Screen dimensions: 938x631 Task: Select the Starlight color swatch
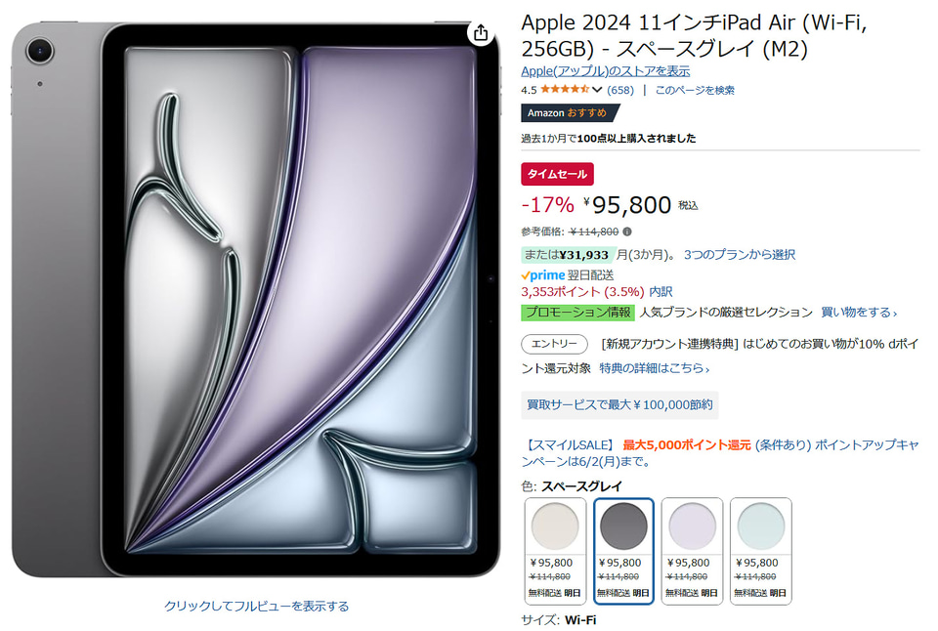[555, 551]
